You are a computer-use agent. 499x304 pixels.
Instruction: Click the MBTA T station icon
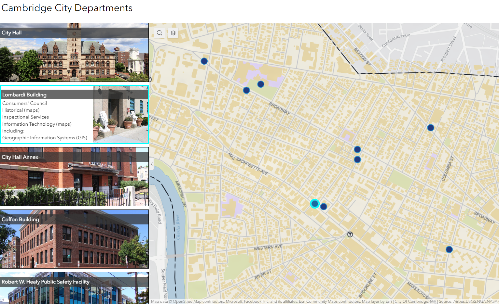tap(350, 234)
